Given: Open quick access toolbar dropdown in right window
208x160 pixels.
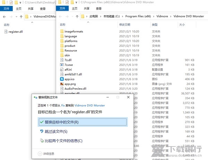Looking at the screenshot, I should (x=76, y=2).
